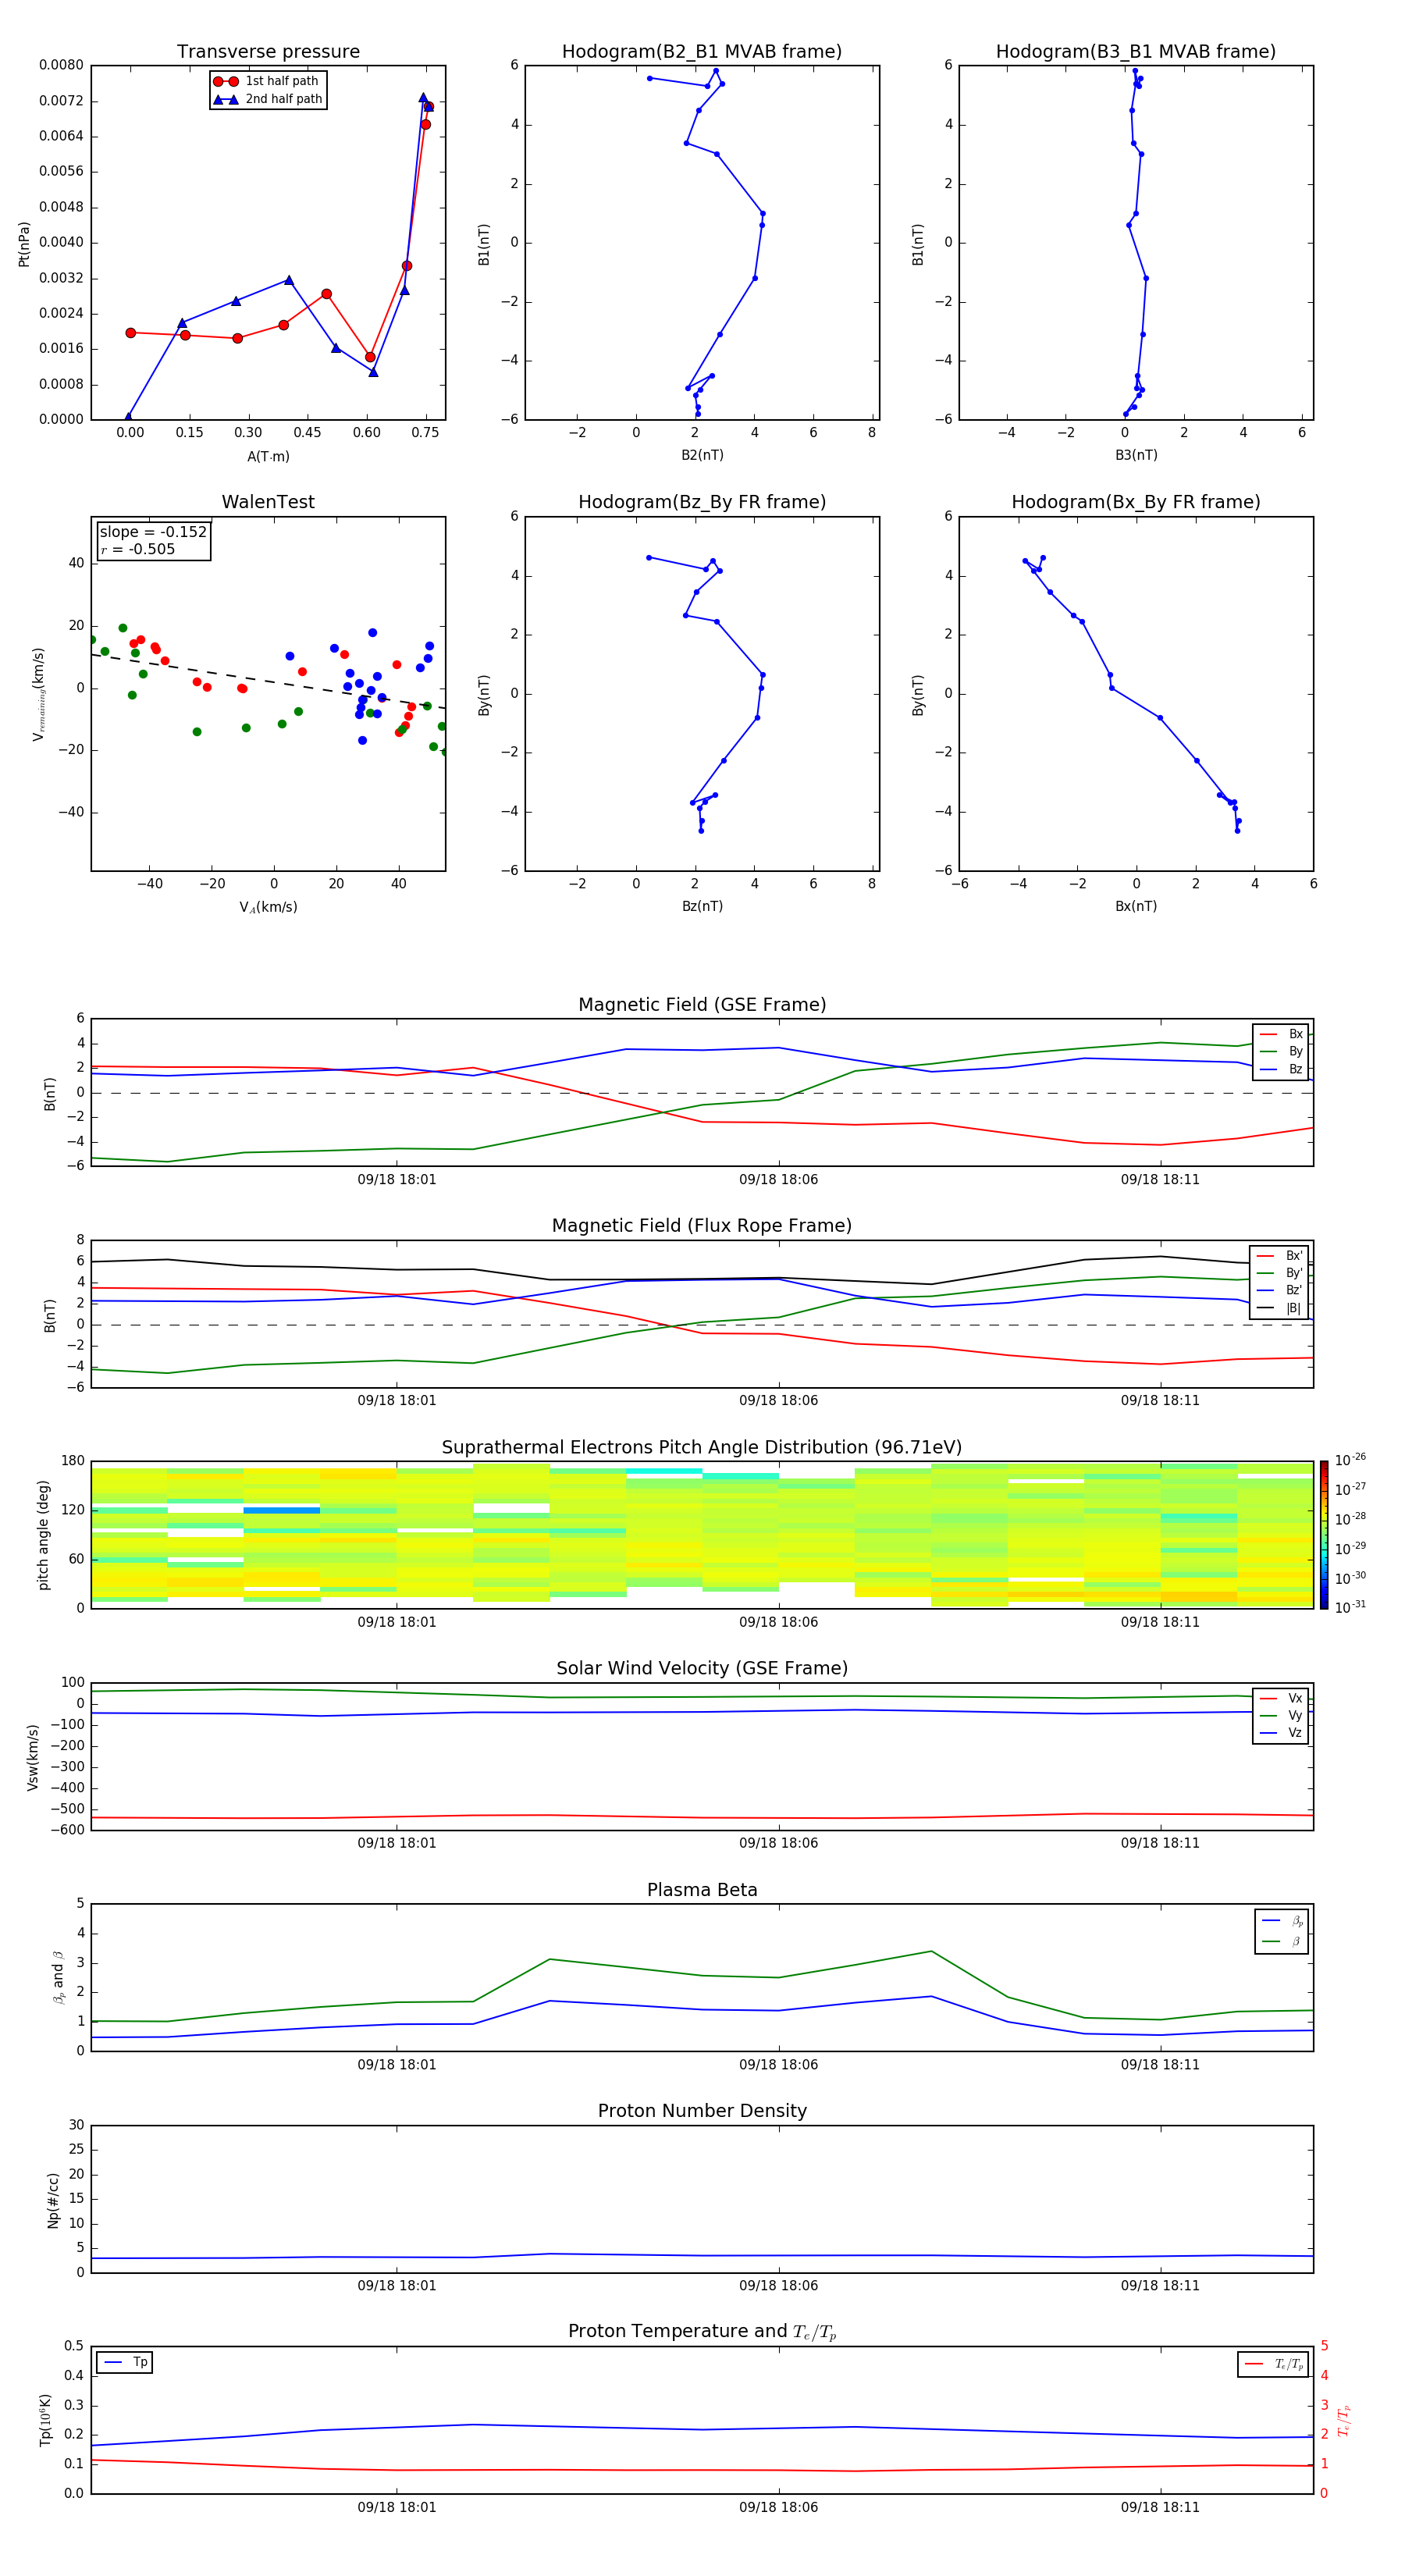This screenshot has width=1405, height=2576.
Task: Click the '10^-26' colorbar tick label
Action: coord(1350,1460)
